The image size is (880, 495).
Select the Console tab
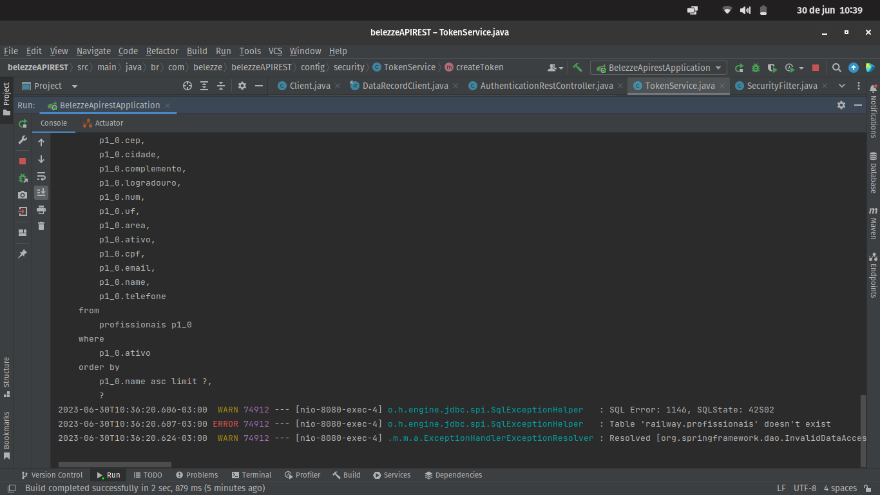point(54,123)
